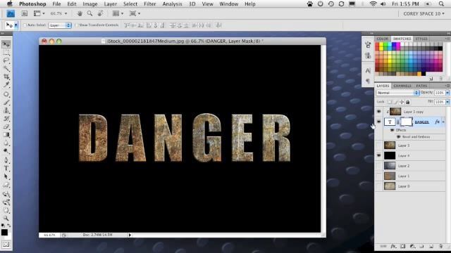Open Spotlight search in the menu bar
451x253 pixels.
441,4
